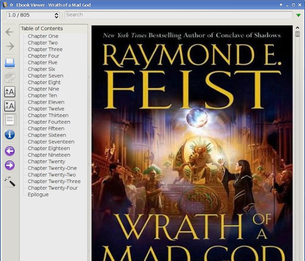Decrease font size with smaller A icon
This screenshot has width=305, height=261.
[10, 106]
